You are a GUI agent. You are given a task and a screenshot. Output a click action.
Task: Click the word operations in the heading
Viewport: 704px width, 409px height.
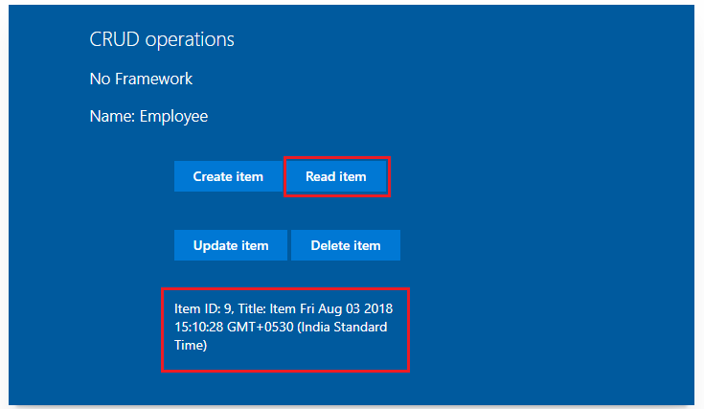[188, 39]
